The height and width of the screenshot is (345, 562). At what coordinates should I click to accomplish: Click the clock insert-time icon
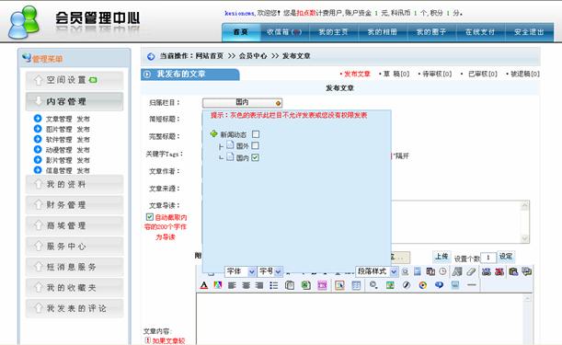click(x=443, y=271)
